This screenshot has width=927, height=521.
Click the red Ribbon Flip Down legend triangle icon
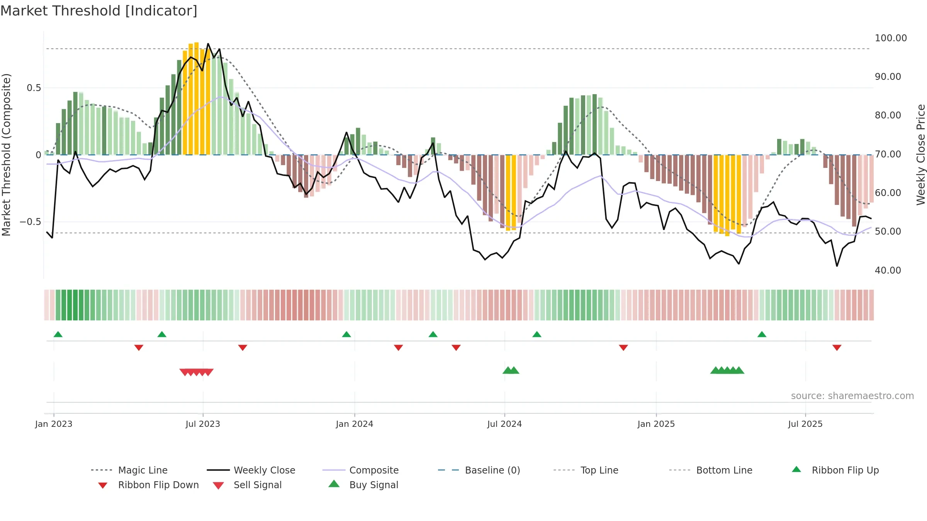[103, 485]
